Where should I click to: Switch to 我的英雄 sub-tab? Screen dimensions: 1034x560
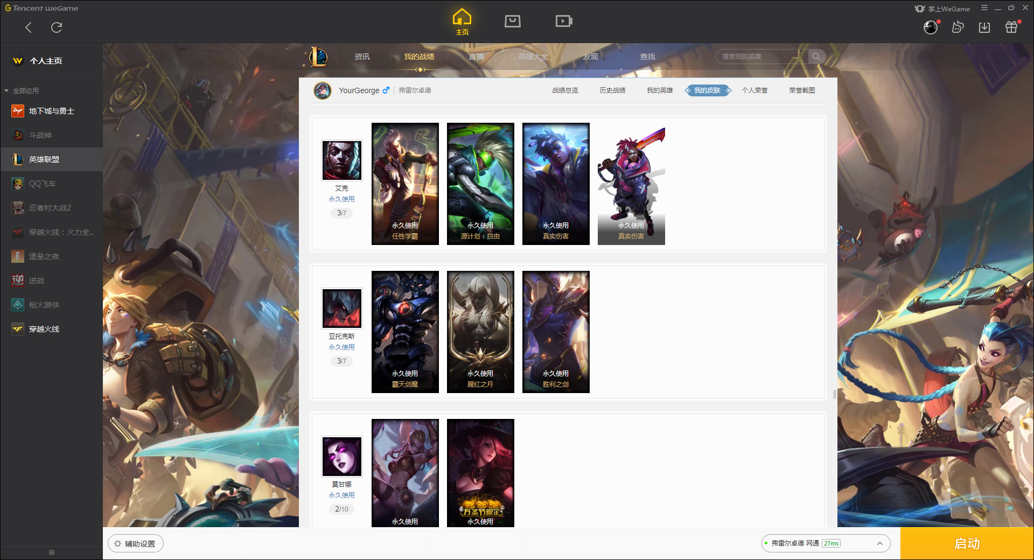coord(660,90)
